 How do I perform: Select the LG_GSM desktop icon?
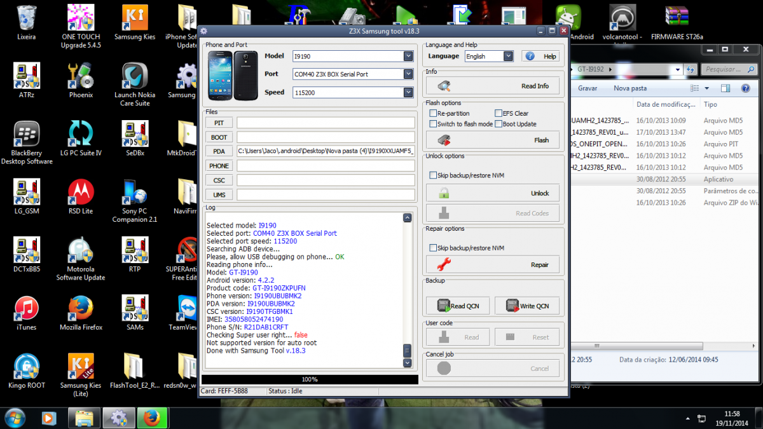tap(27, 197)
